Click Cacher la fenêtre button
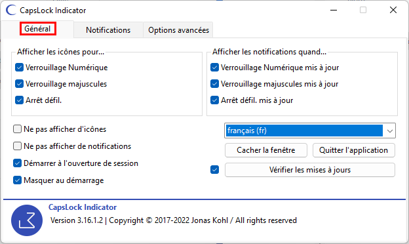 tap(266, 150)
